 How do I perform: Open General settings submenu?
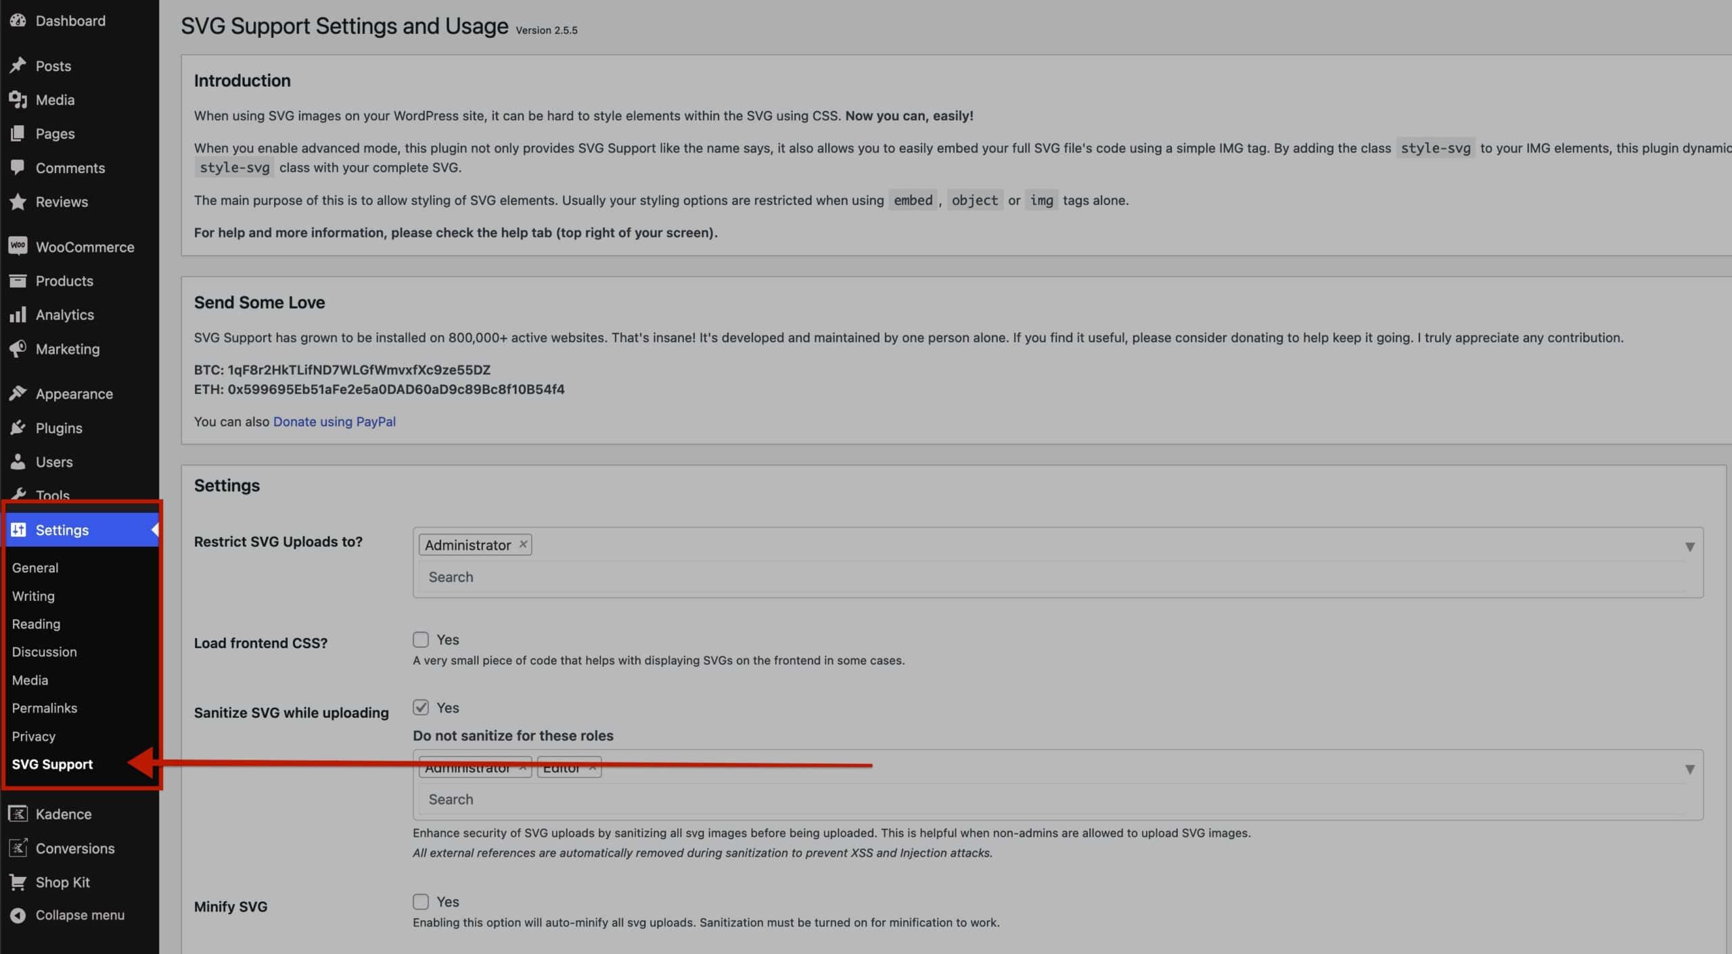(35, 568)
